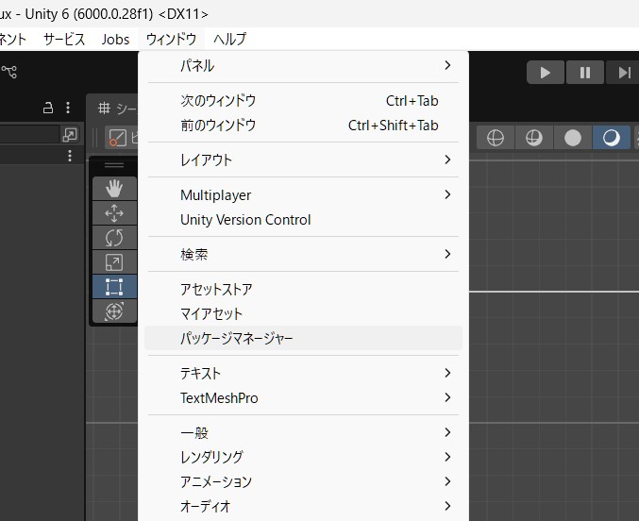Click the hierarchy search open-in-window icon

(x=70, y=135)
